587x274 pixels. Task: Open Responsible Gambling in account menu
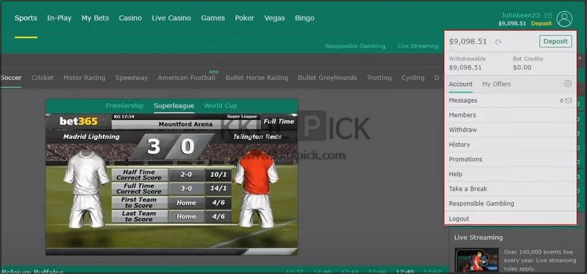(x=510, y=203)
